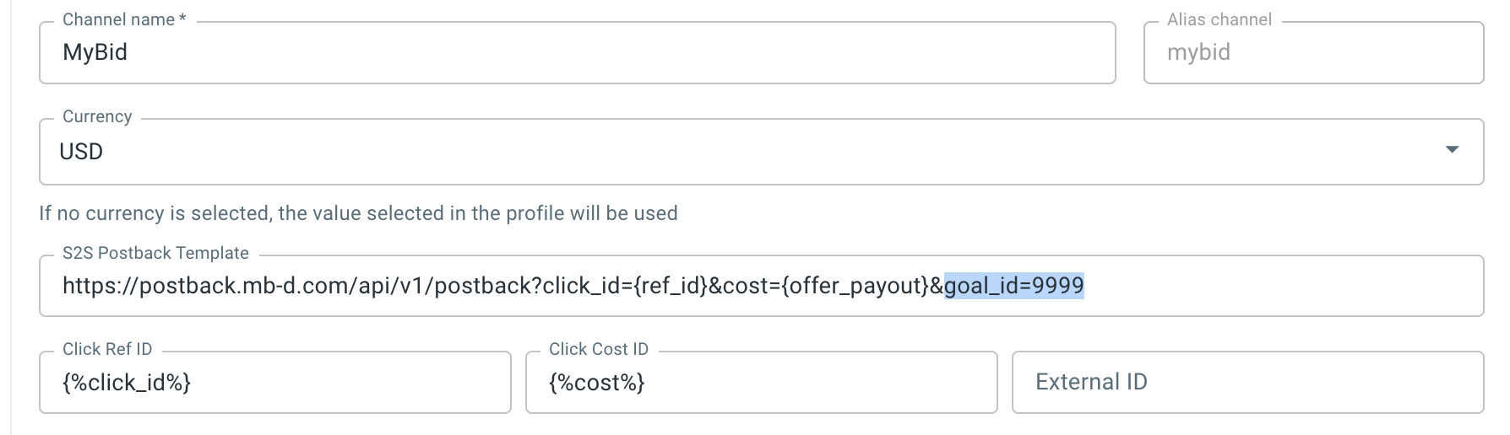Place cursor on {offer_payout} in postback URL
The width and height of the screenshot is (1510, 435).
click(855, 286)
